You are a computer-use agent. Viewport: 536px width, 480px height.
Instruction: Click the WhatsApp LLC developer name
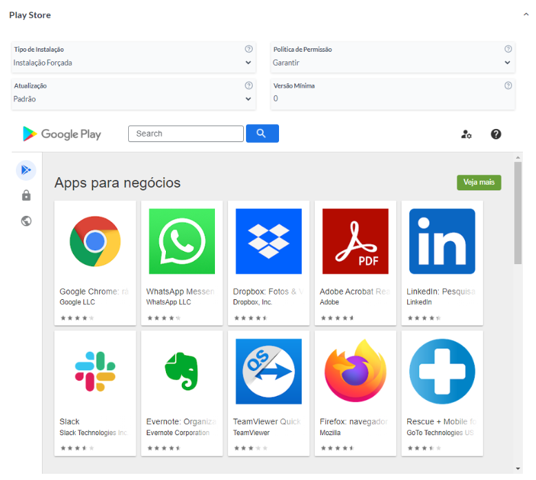[169, 302]
